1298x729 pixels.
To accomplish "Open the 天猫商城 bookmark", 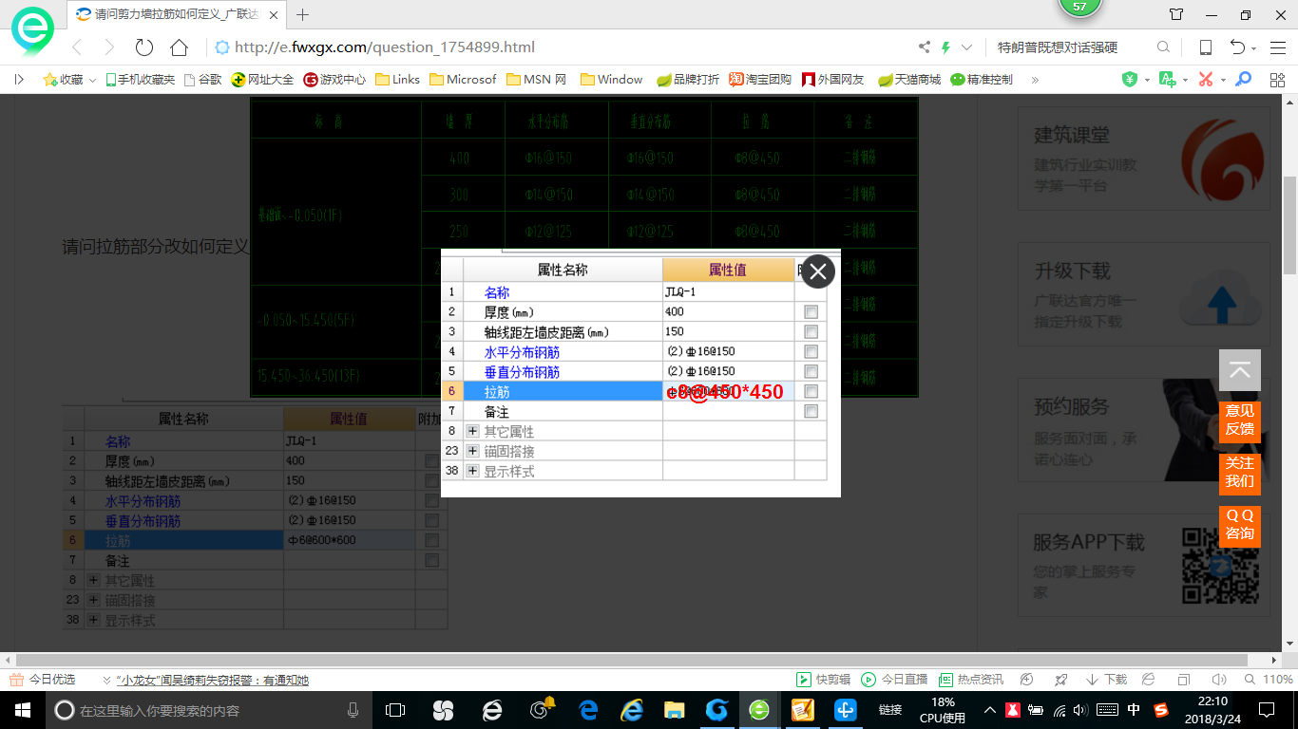I will [908, 80].
